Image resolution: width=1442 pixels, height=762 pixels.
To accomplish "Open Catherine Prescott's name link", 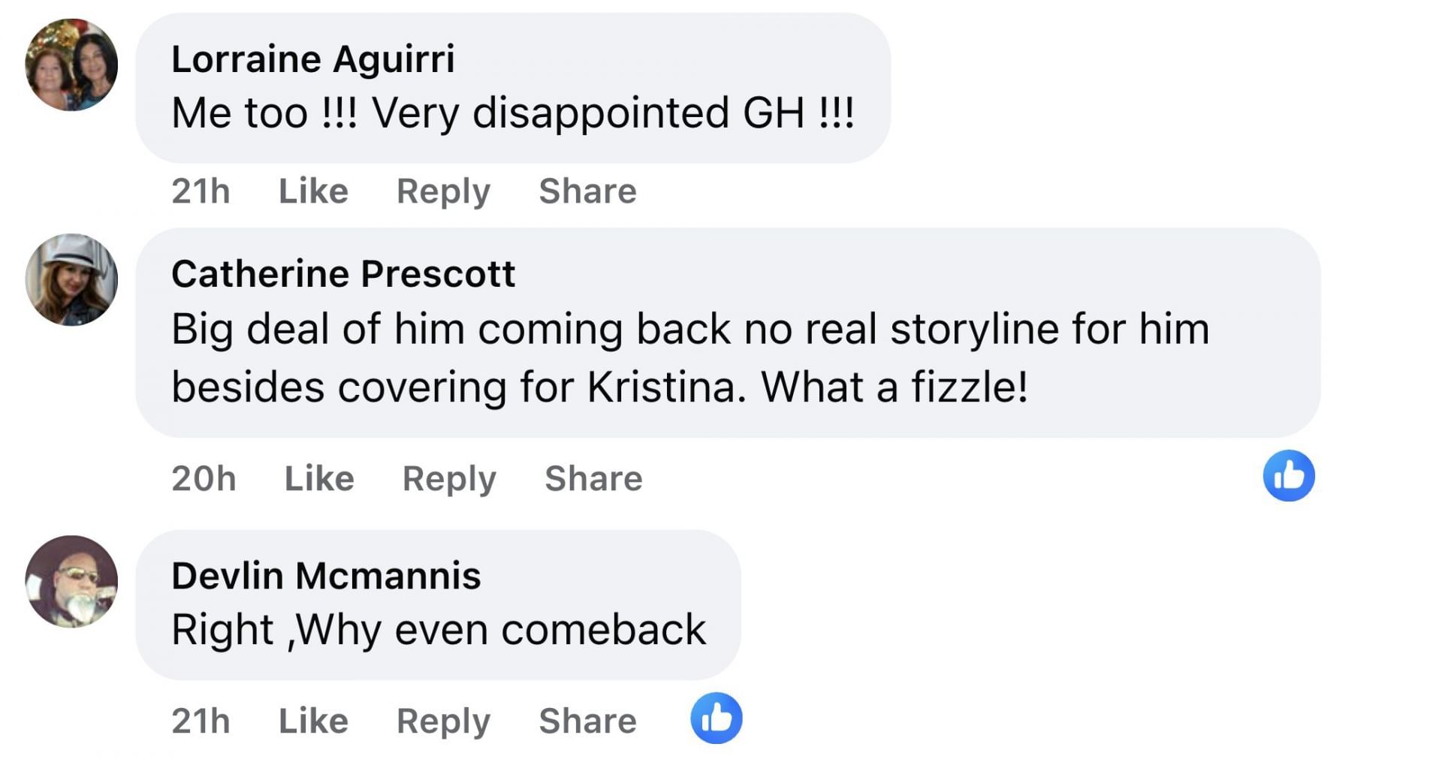I will point(343,274).
